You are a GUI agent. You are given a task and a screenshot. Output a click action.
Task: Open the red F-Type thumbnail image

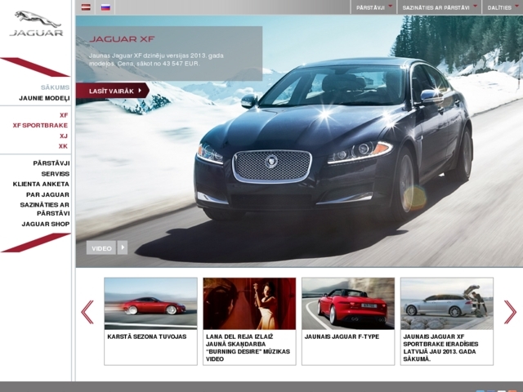click(348, 304)
